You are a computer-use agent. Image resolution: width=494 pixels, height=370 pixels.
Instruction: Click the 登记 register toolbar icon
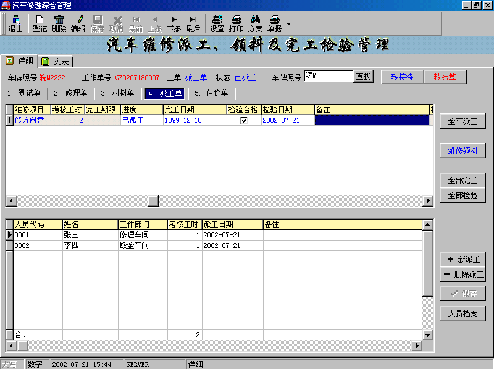point(40,23)
